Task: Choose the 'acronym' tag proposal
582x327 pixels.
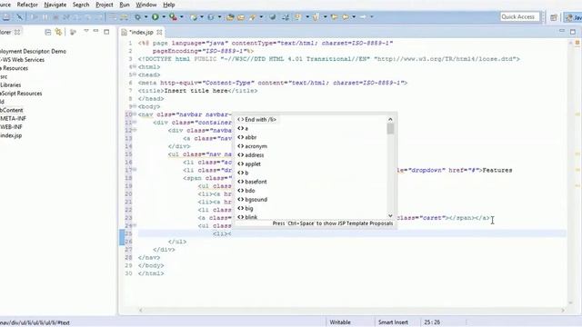Action: pyautogui.click(x=253, y=146)
